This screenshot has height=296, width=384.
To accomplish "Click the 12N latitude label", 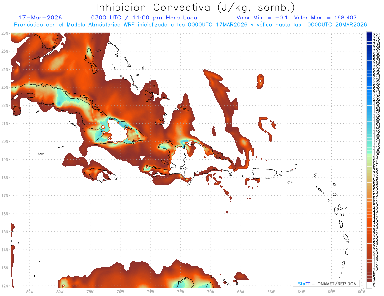I will [4, 286].
